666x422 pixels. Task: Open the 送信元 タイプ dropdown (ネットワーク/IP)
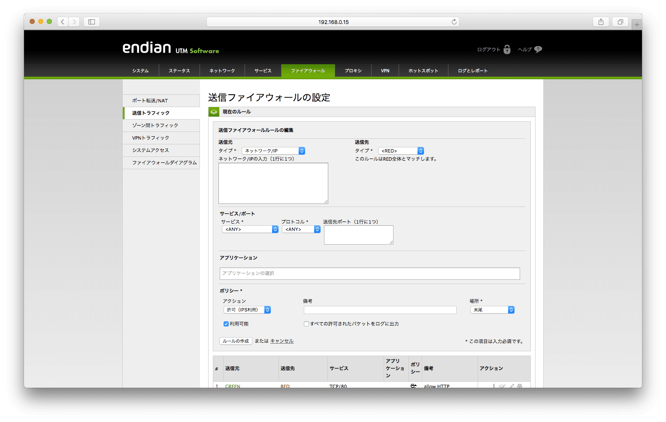pos(273,151)
